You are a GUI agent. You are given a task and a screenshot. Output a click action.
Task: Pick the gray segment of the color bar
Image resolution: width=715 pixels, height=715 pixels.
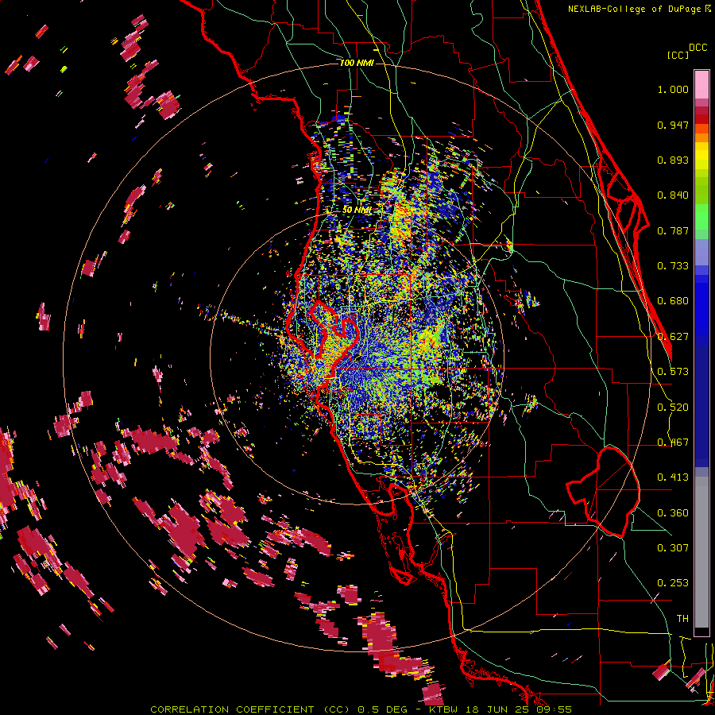701,552
